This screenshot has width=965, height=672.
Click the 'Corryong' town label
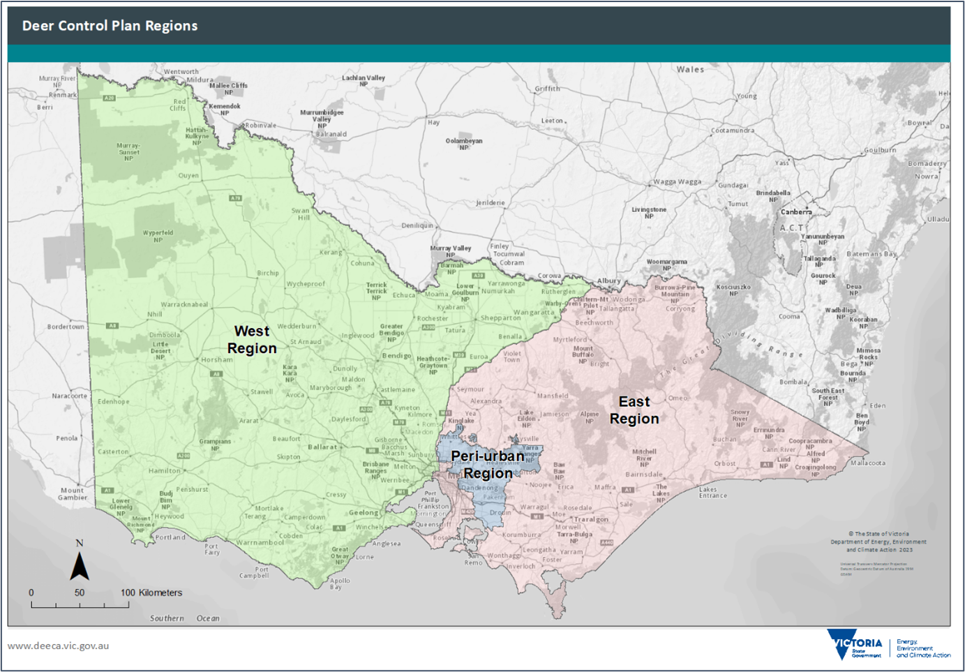click(680, 308)
